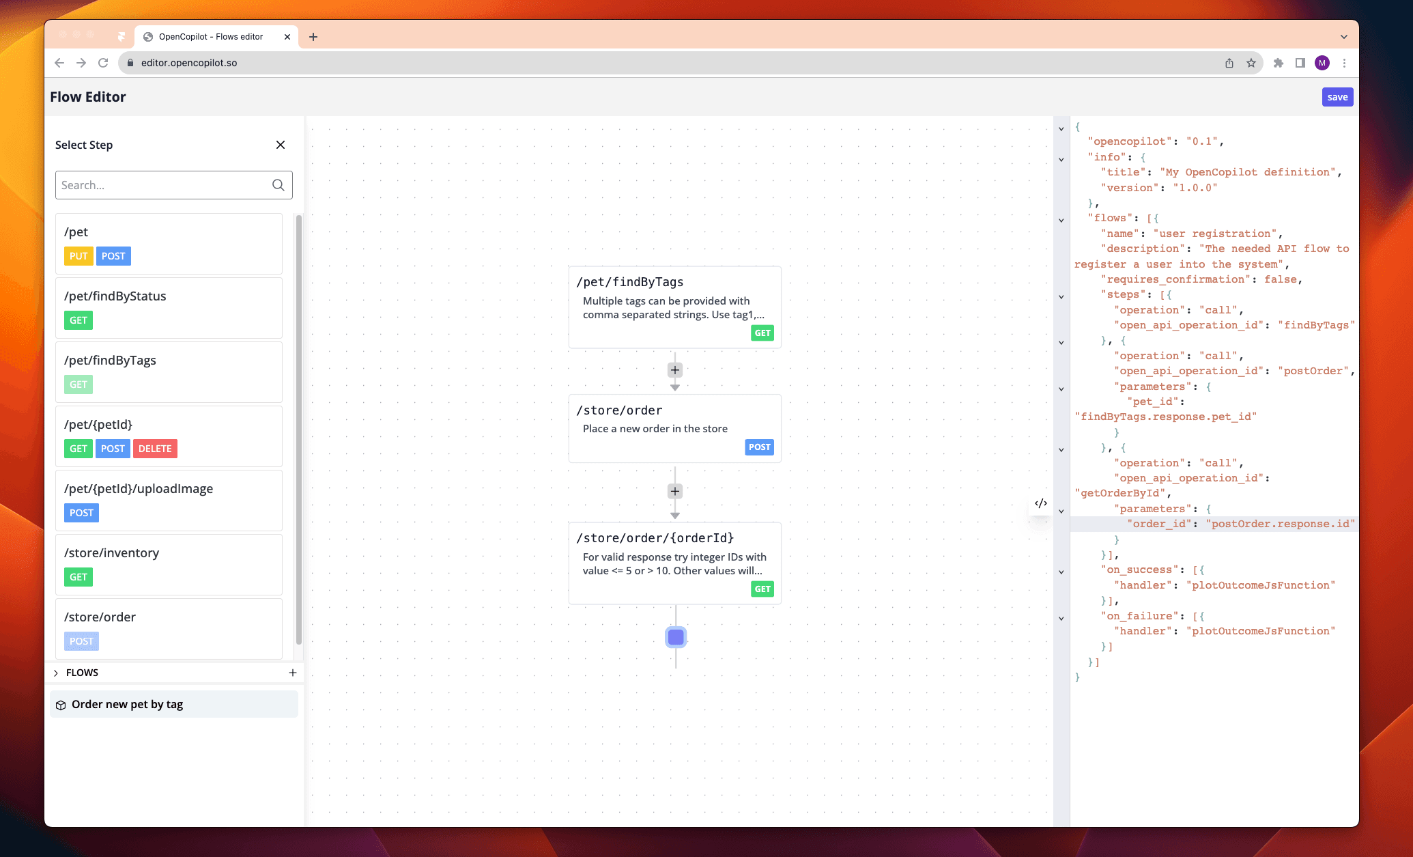Screen dimensions: 1413x857
Task: Open browser extensions puzzle icon
Action: (x=1279, y=63)
